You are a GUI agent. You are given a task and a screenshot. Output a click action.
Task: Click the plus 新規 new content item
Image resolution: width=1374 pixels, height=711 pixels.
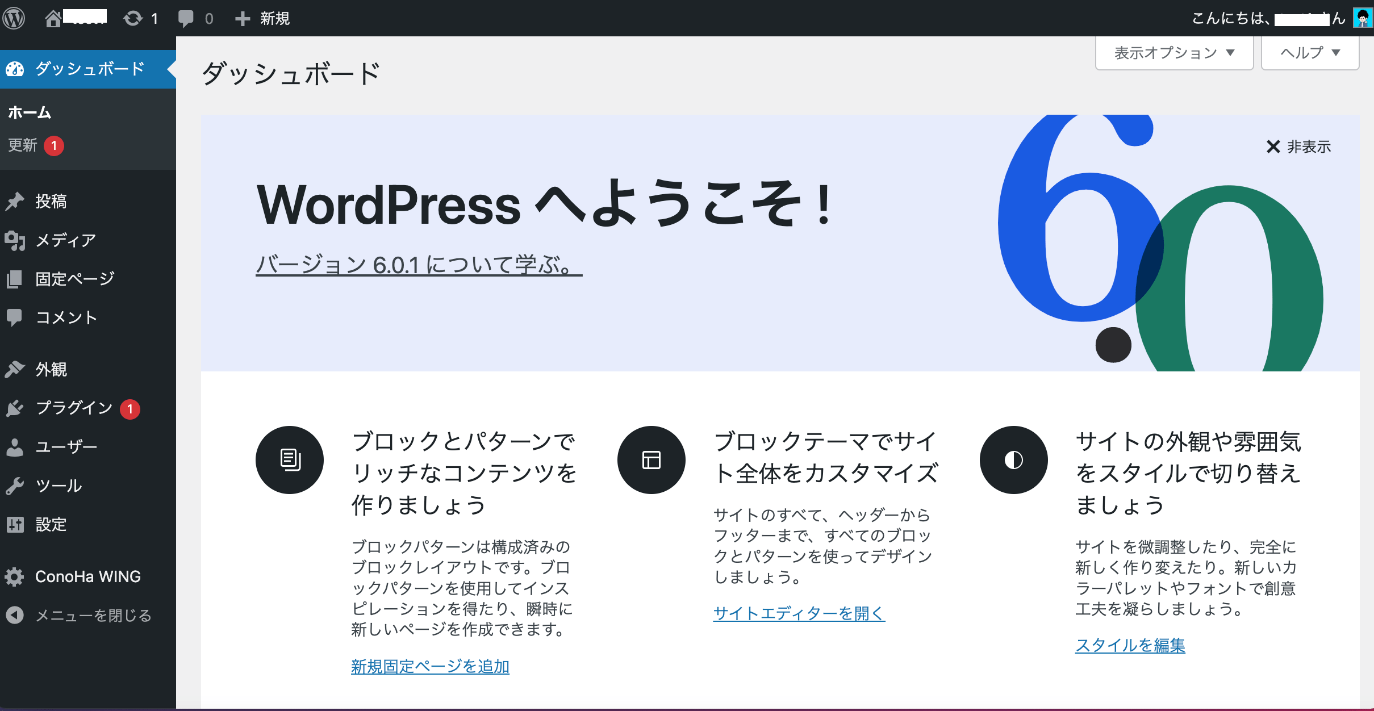point(262,19)
